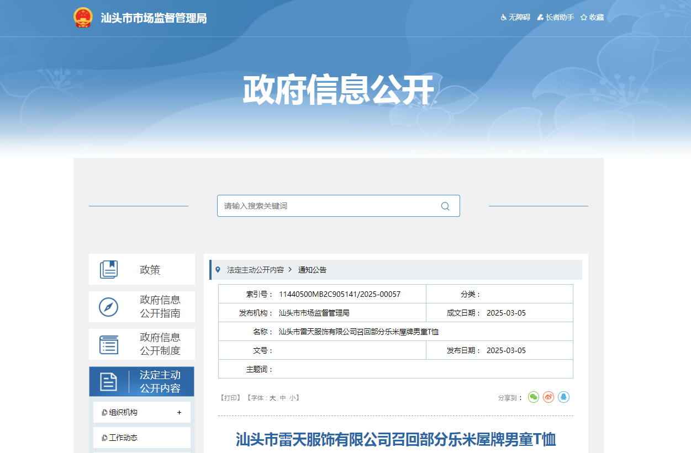Viewport: 691px width, 453px height.
Task: Open 无障碍 accessibility mode
Action: pyautogui.click(x=515, y=18)
